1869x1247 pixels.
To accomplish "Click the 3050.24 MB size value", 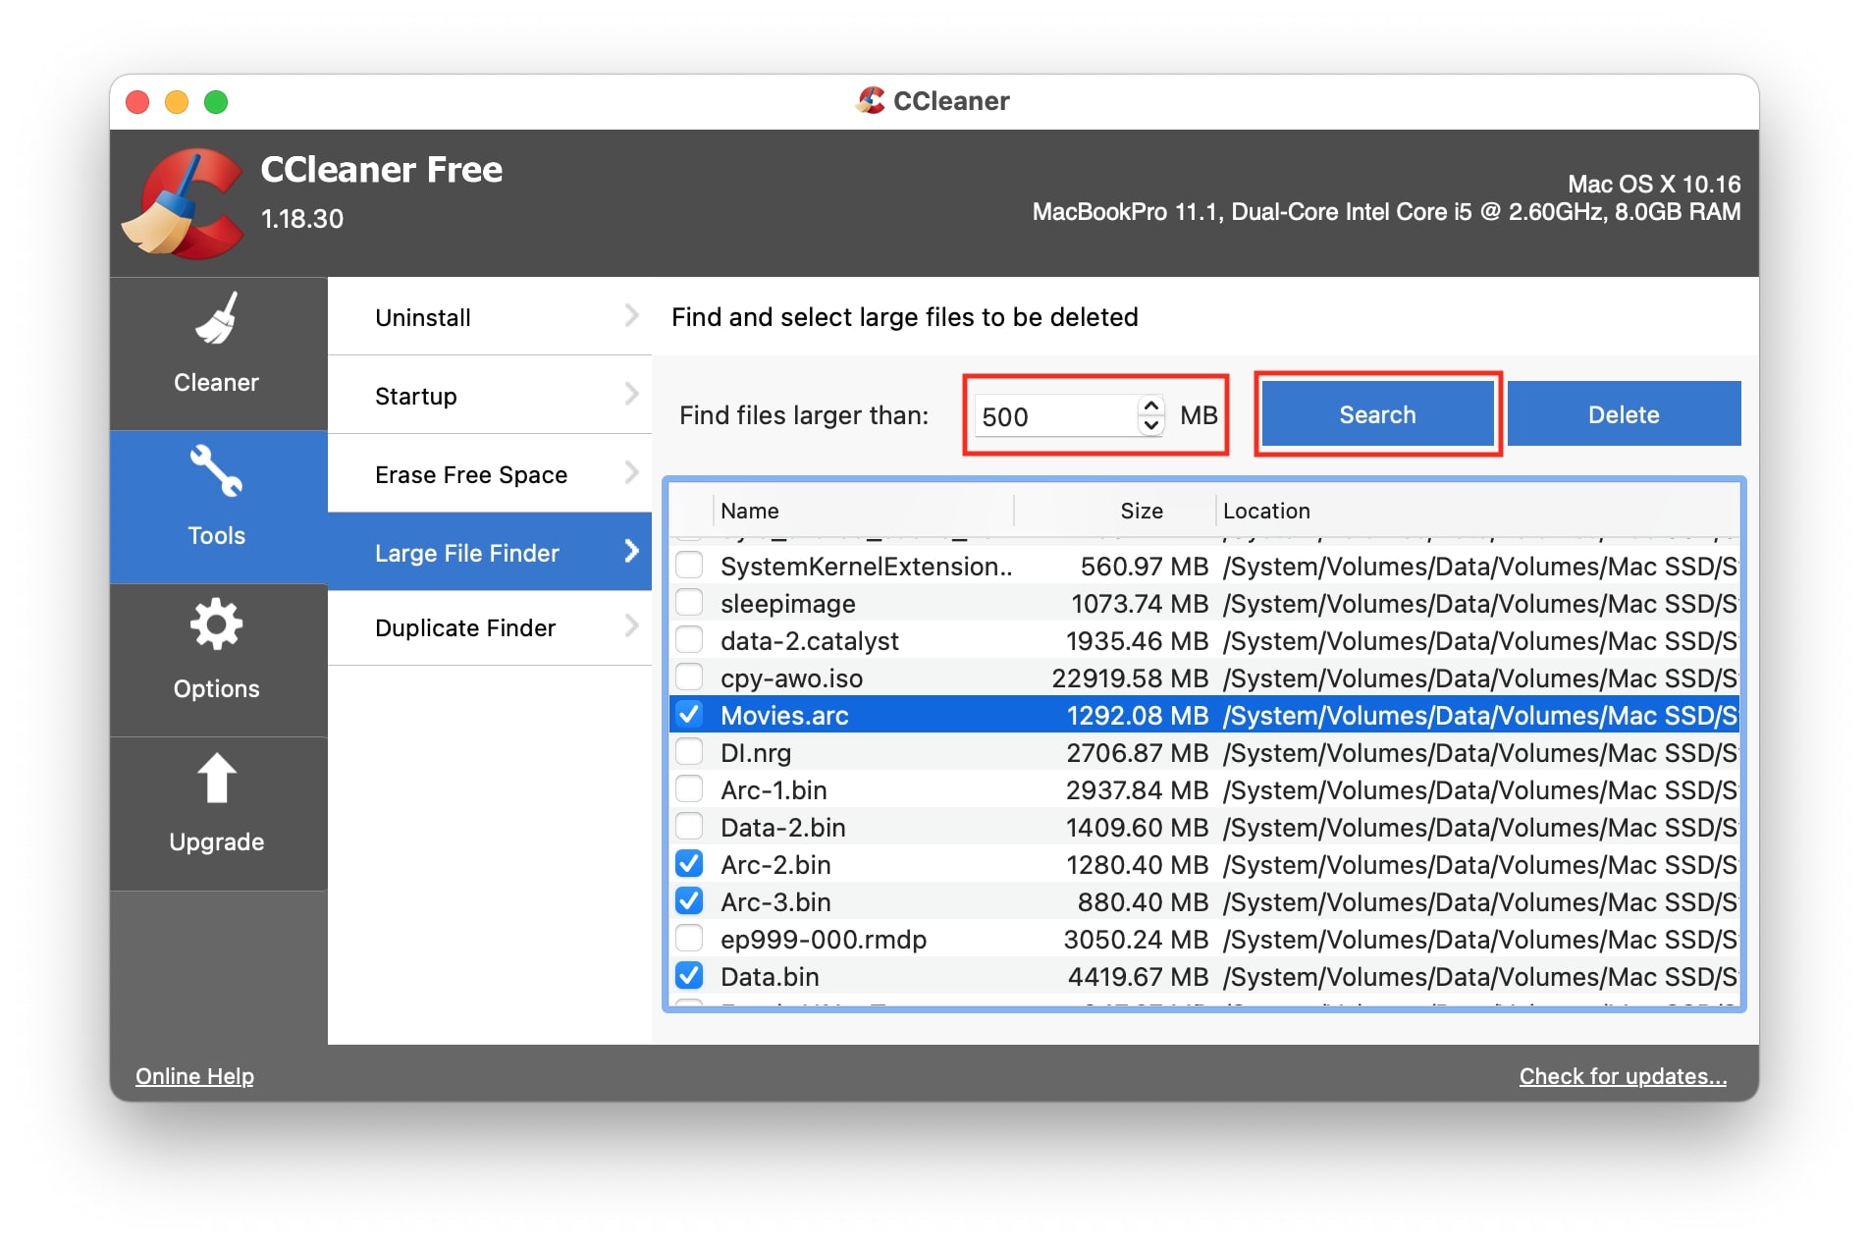I will pos(1136,940).
